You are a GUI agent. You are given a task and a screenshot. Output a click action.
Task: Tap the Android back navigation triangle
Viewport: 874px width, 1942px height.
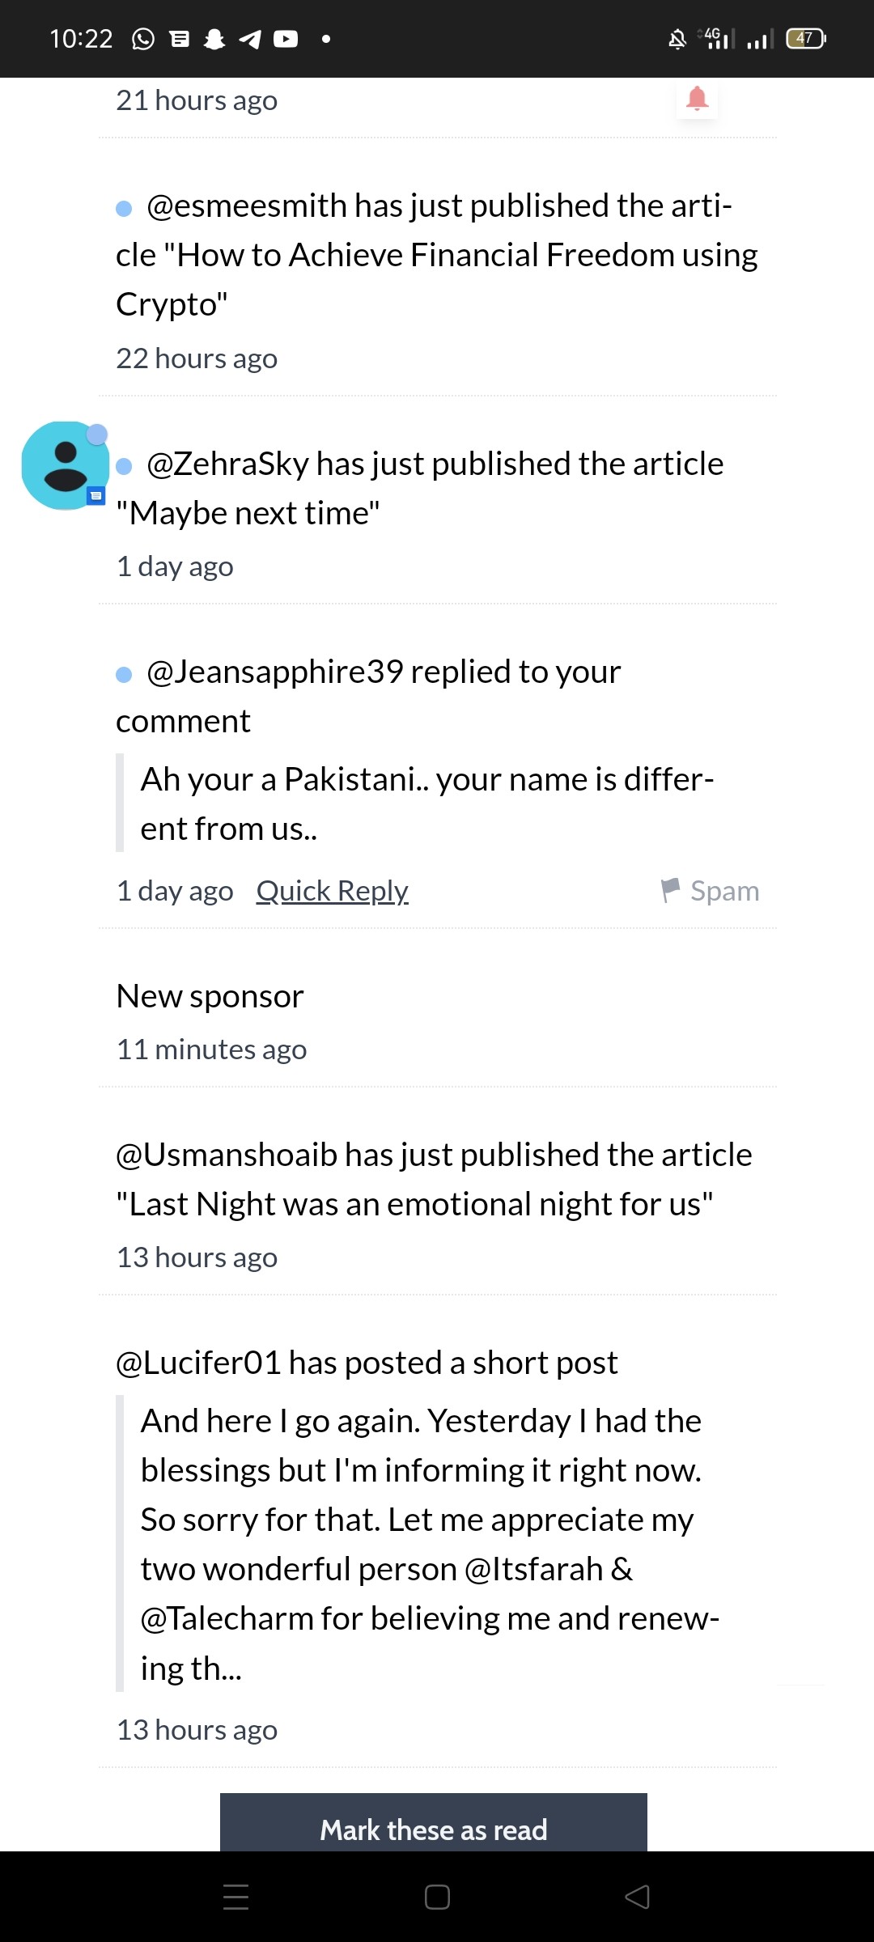tap(637, 1897)
